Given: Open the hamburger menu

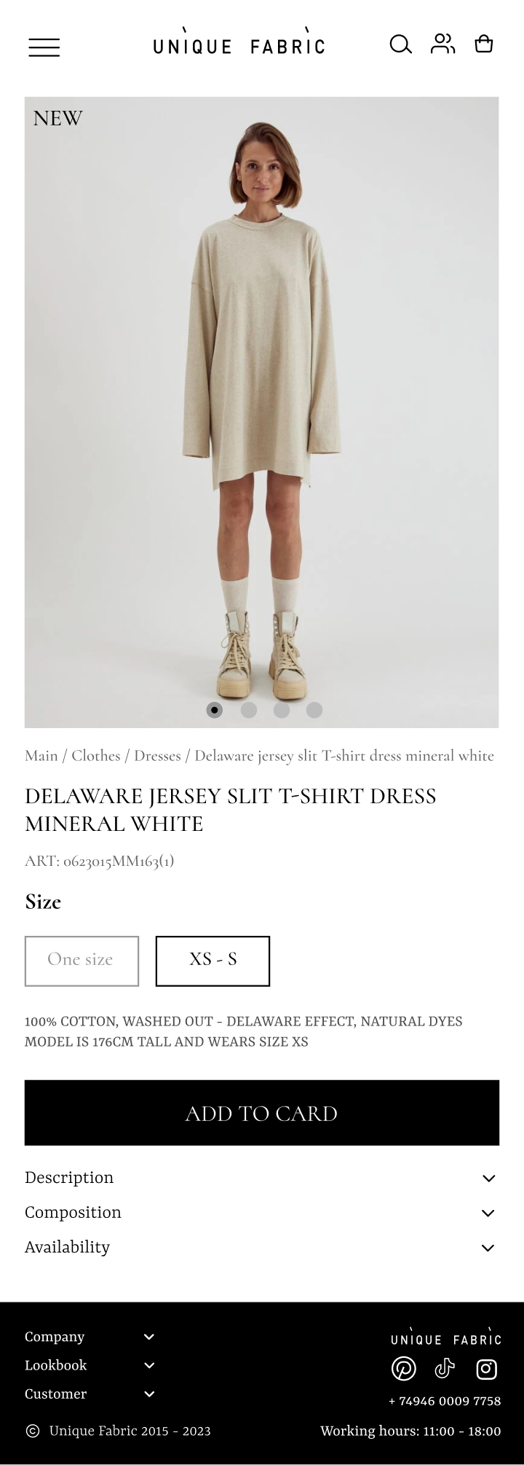Looking at the screenshot, I should click(44, 47).
